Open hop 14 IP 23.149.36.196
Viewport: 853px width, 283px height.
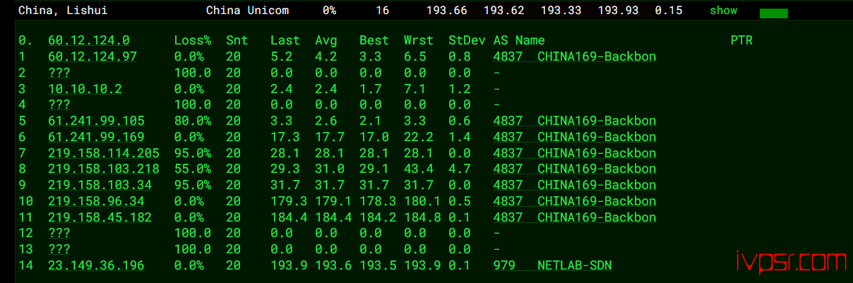tap(96, 265)
